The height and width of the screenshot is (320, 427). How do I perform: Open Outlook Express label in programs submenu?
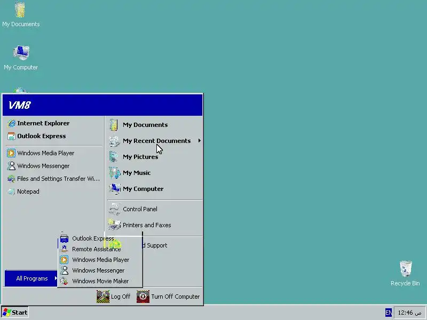93,238
